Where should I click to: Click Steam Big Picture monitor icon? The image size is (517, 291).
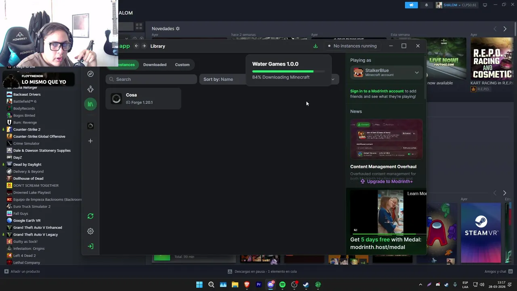coord(485,5)
